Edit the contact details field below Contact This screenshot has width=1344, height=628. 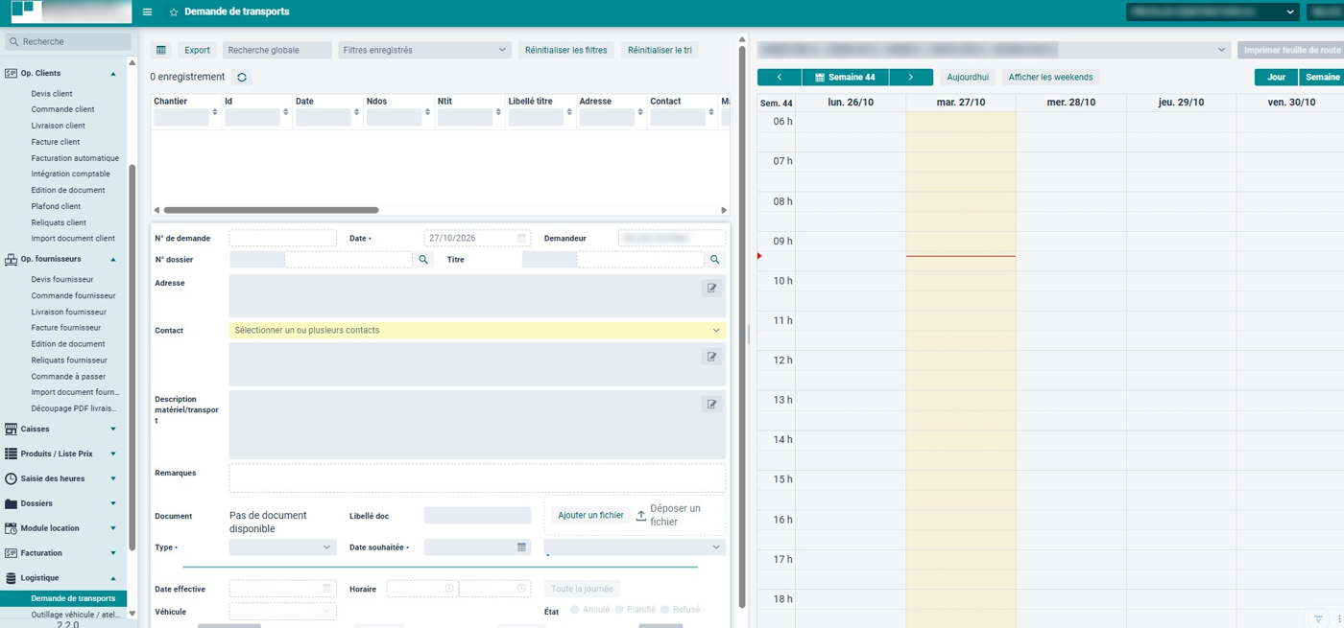(711, 357)
